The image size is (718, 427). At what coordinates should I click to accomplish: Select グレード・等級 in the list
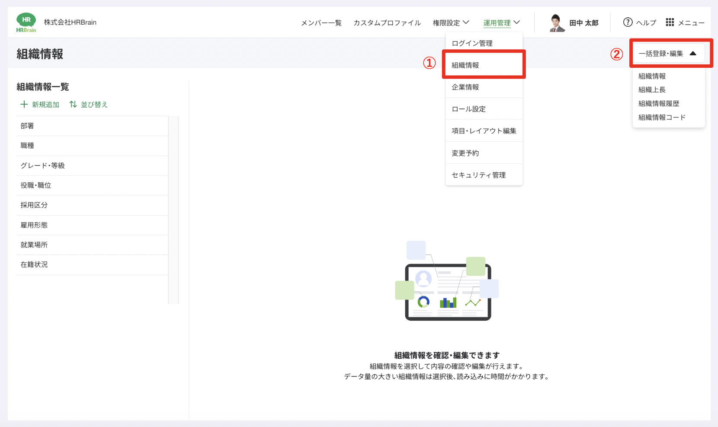42,166
